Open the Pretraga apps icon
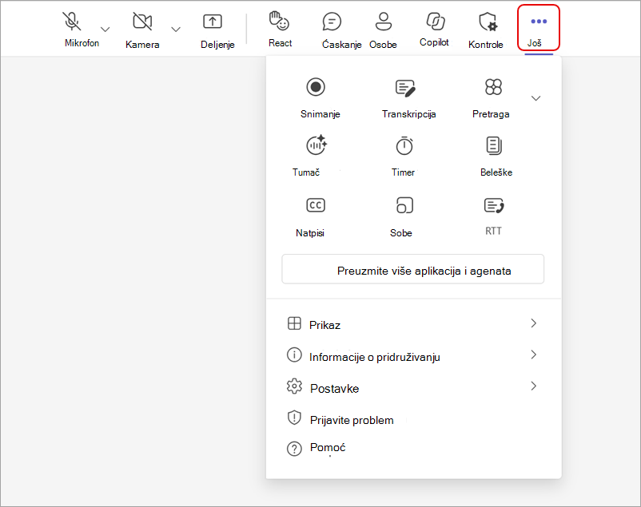641x507 pixels. [x=493, y=87]
